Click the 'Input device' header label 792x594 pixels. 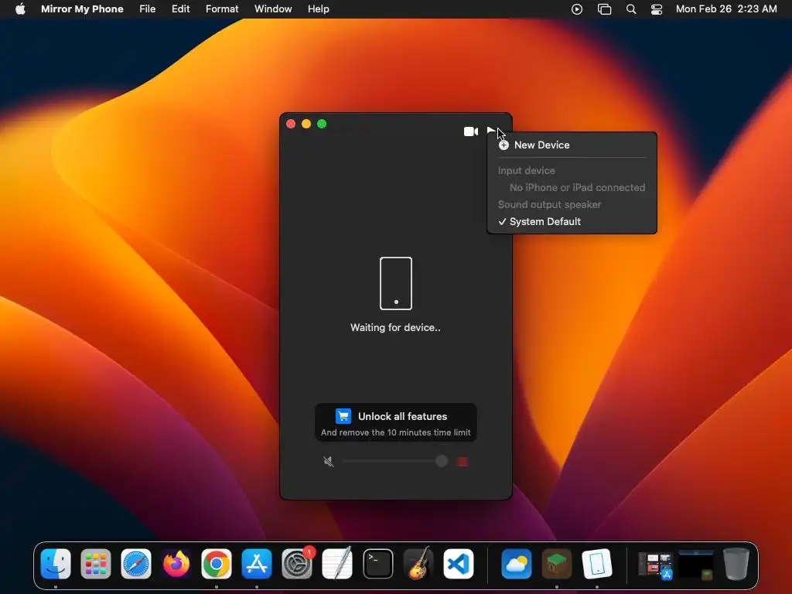pos(526,171)
